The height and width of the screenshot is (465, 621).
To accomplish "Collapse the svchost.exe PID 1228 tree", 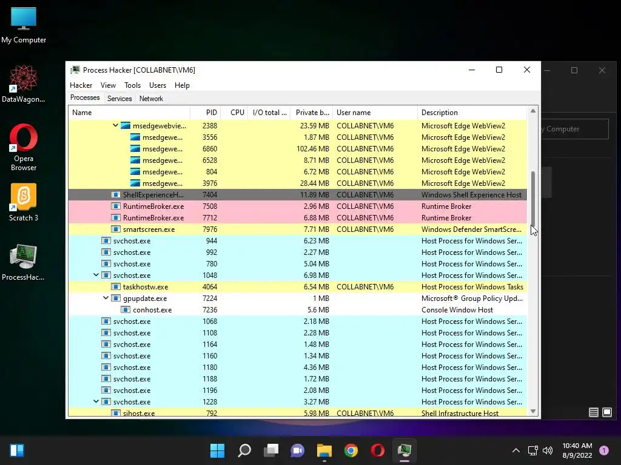I will point(96,401).
